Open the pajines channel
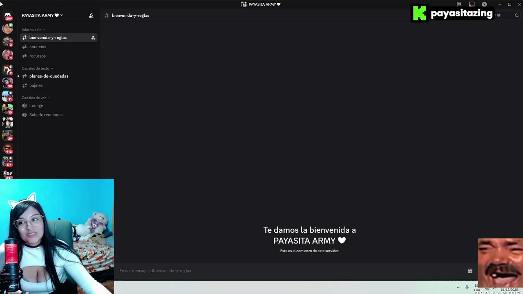 point(58,85)
